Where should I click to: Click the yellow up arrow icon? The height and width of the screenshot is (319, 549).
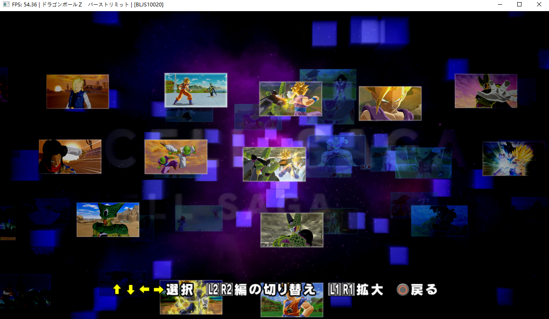click(x=117, y=290)
